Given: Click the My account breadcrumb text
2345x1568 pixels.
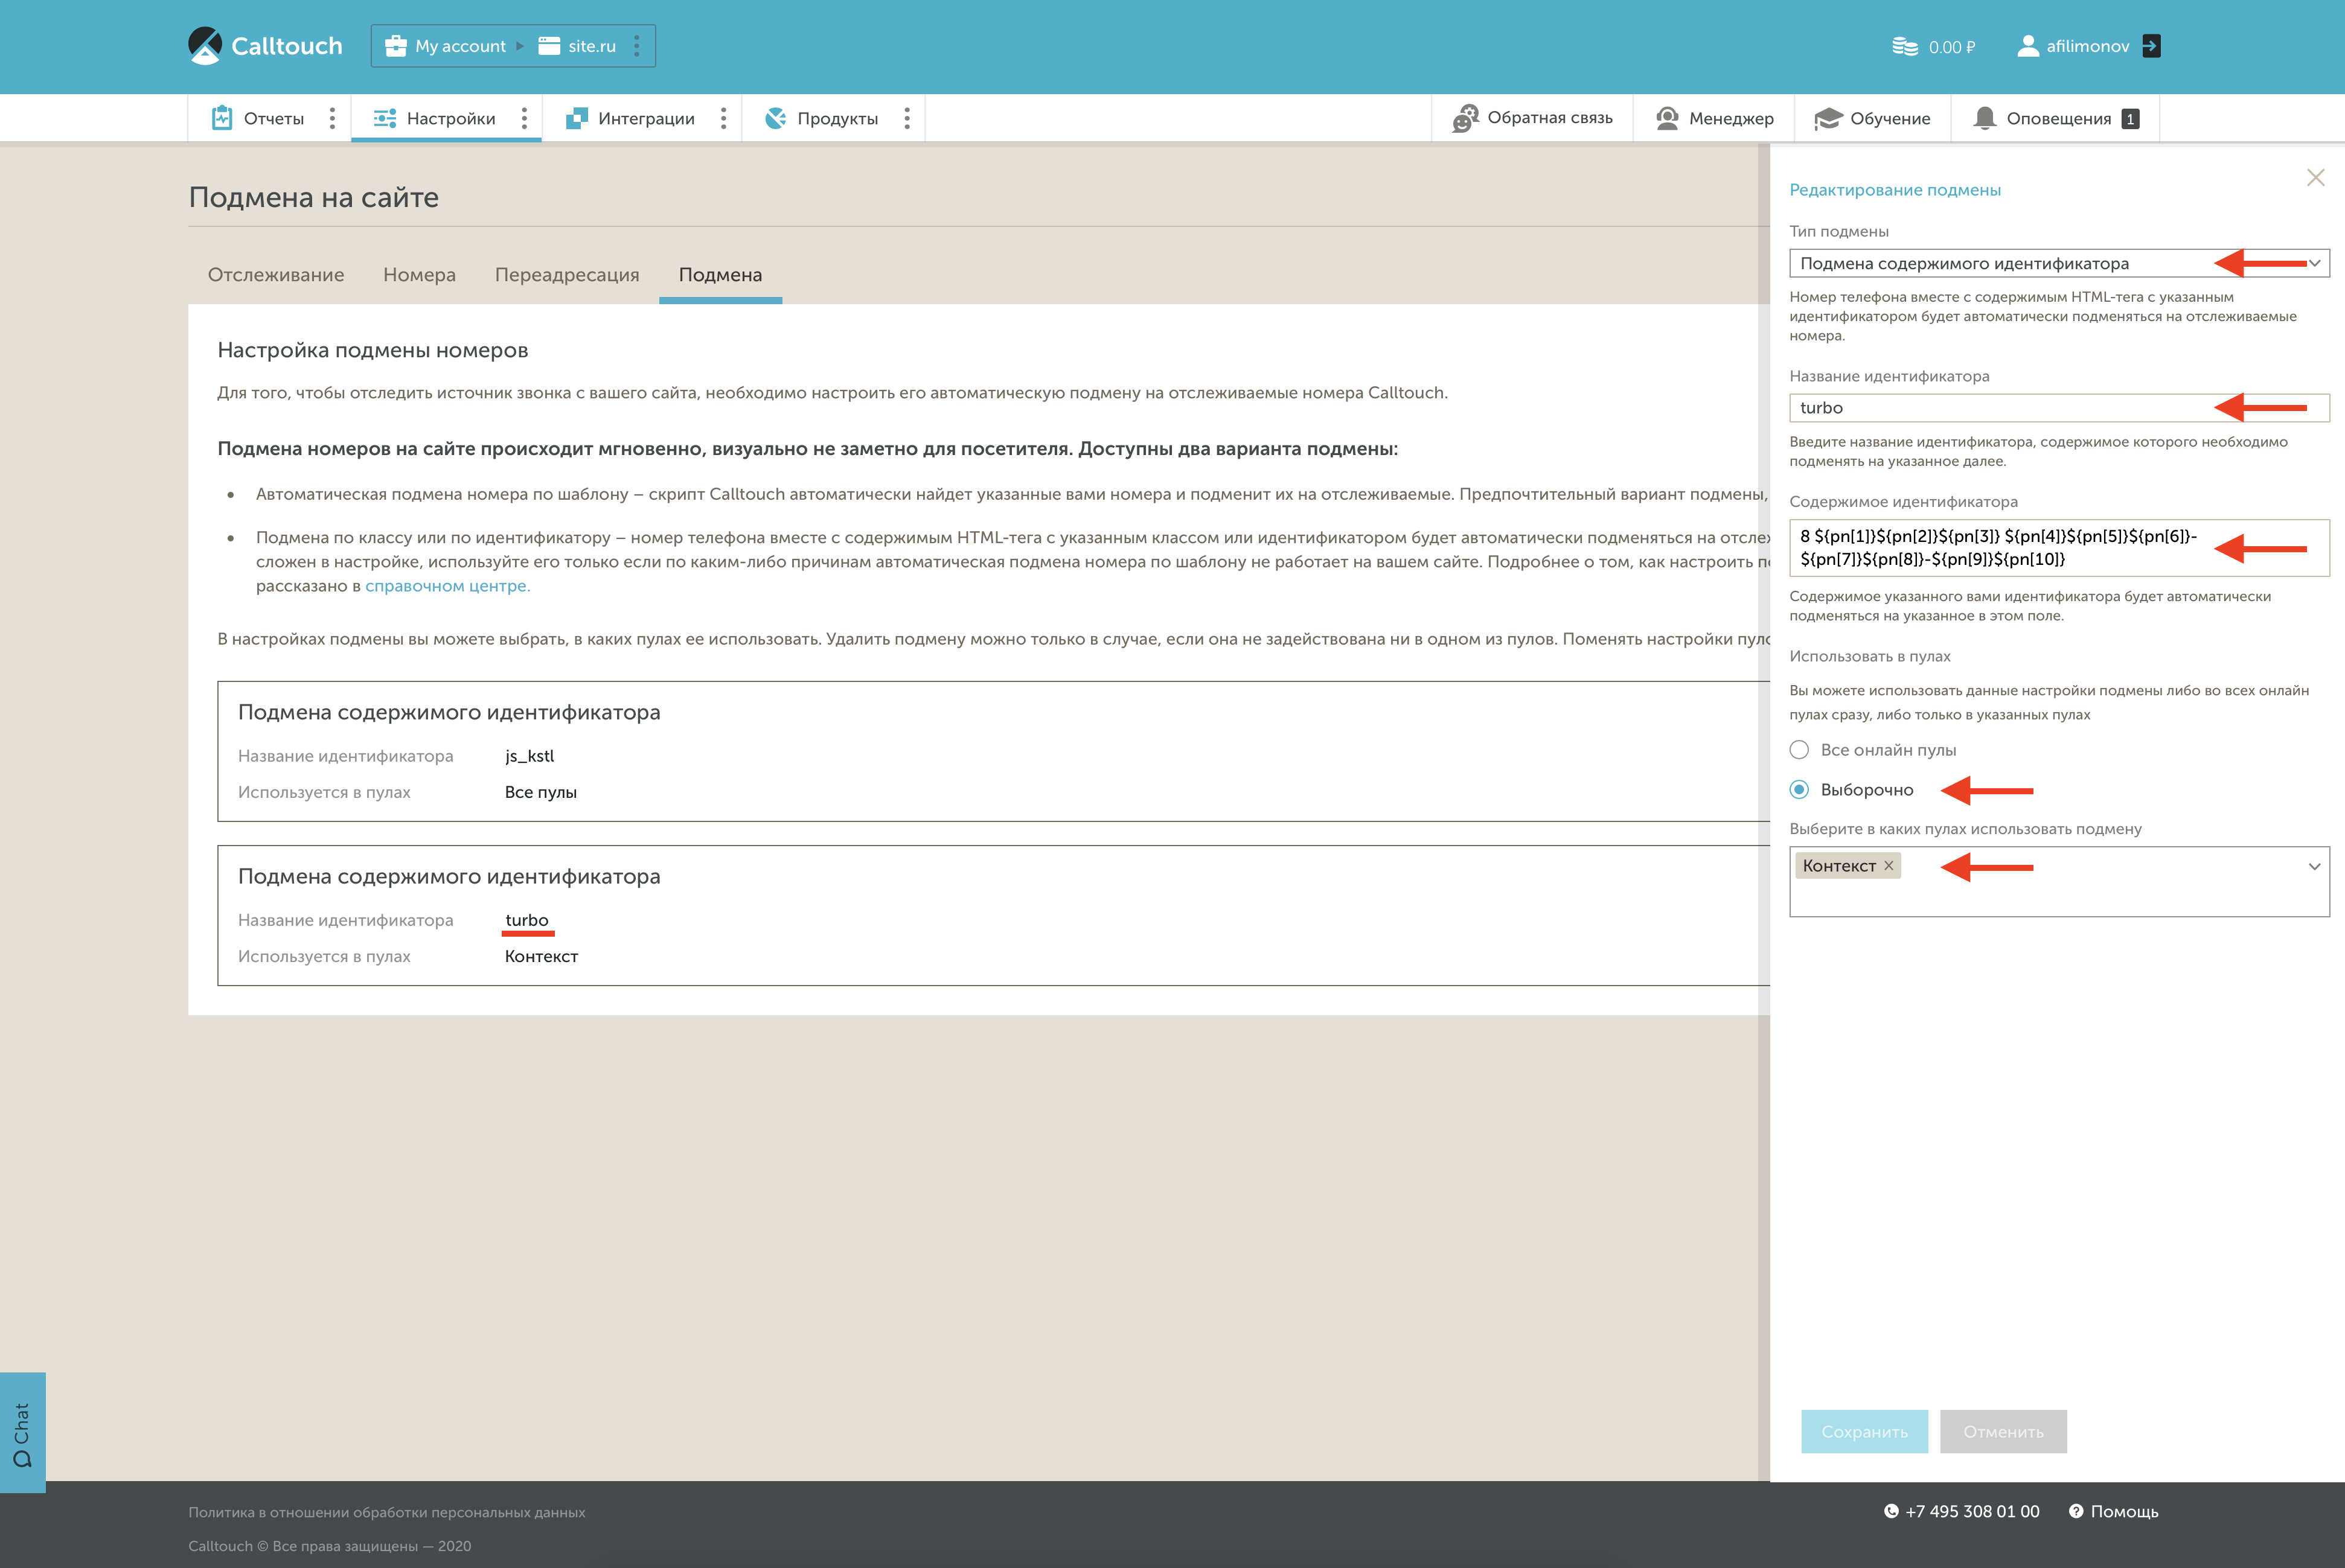Looking at the screenshot, I should [x=460, y=46].
